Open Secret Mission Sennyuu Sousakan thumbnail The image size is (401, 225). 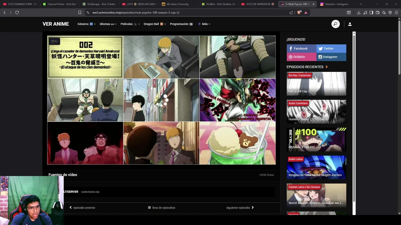pyautogui.click(x=316, y=195)
